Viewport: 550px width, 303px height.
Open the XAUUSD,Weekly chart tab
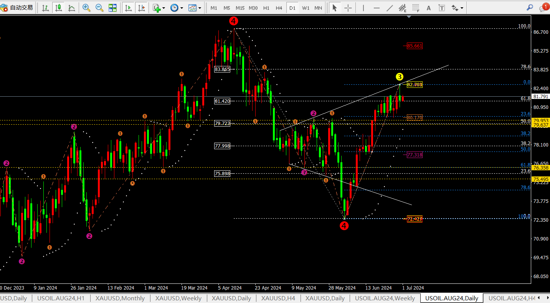pos(178,298)
